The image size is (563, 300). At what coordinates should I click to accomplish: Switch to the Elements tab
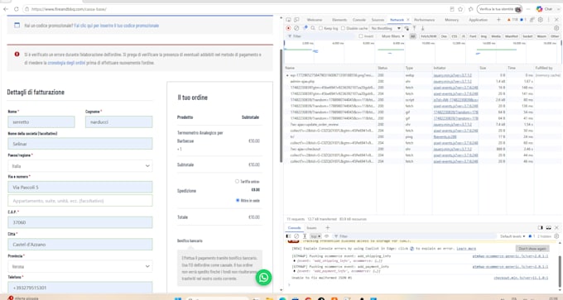click(x=339, y=20)
